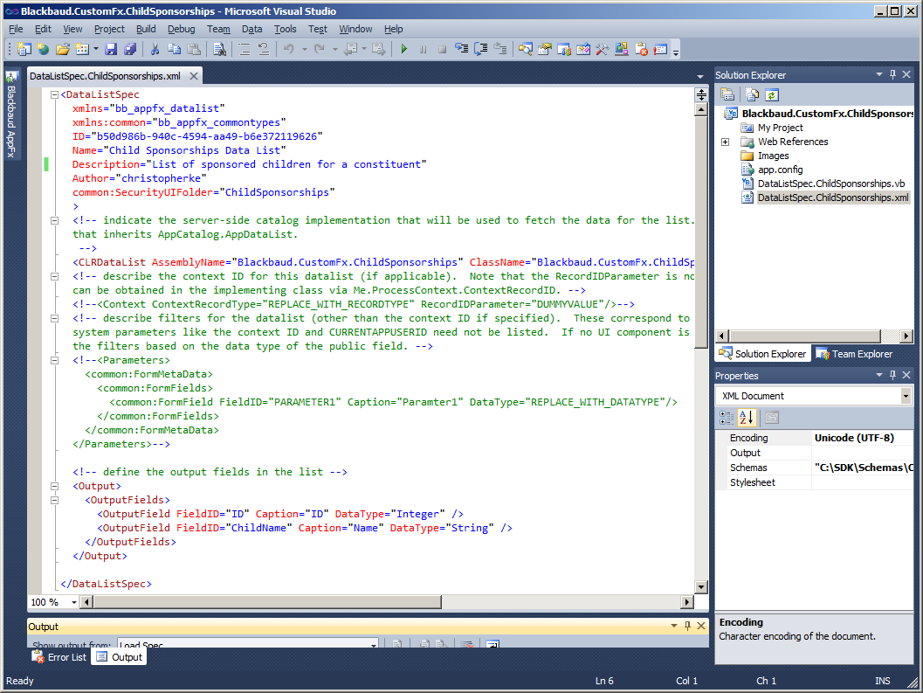Viewport: 923px width, 693px height.
Task: Open the Undo history dropdown arrow
Action: point(304,49)
